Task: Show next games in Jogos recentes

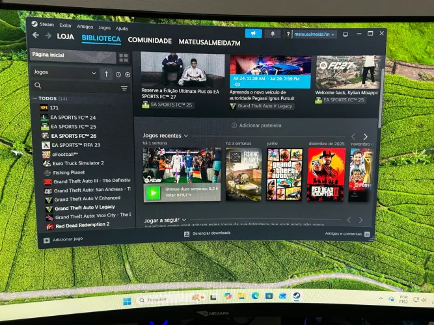Action: point(366,136)
